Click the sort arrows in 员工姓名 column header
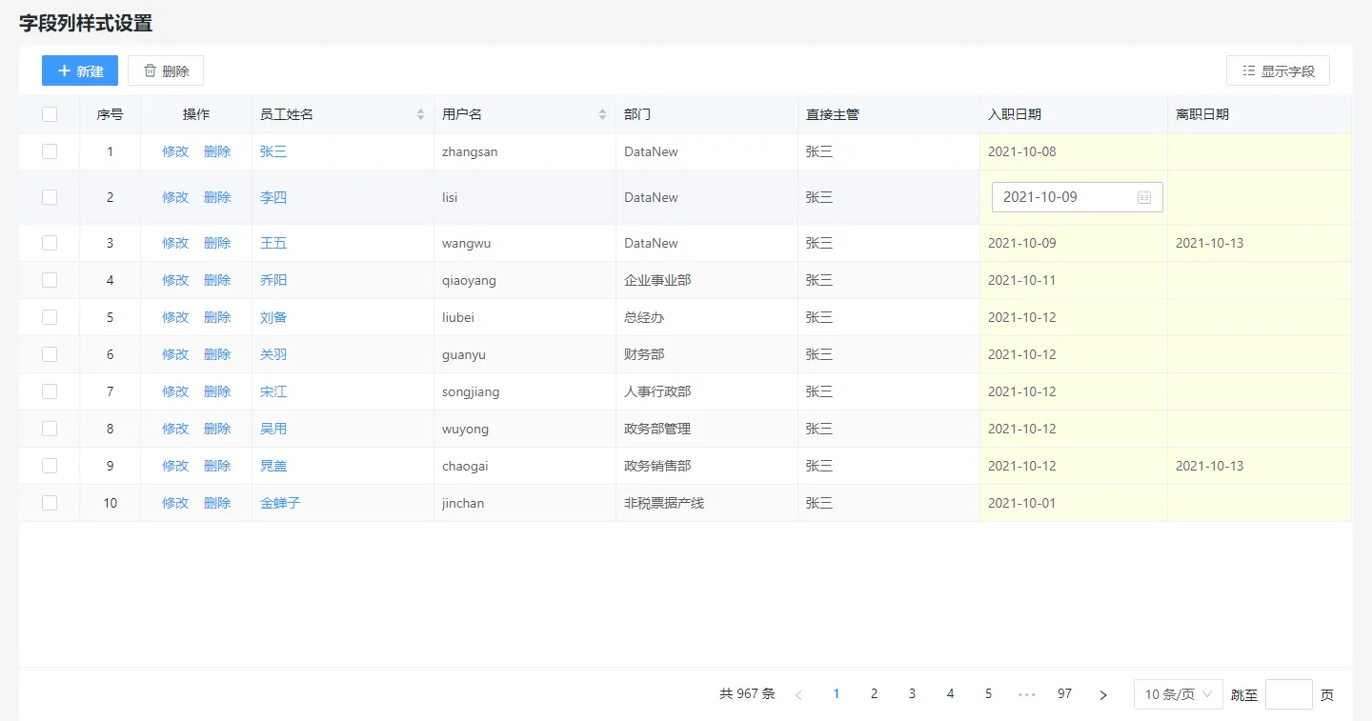Viewport: 1372px width, 721px height. tap(420, 114)
